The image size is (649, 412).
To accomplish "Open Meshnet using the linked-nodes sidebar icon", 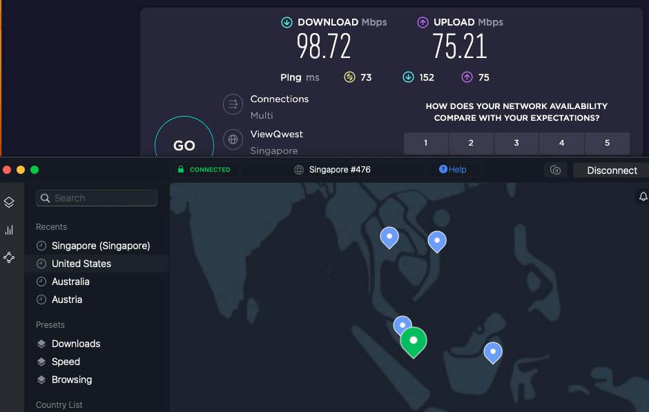I will click(10, 257).
